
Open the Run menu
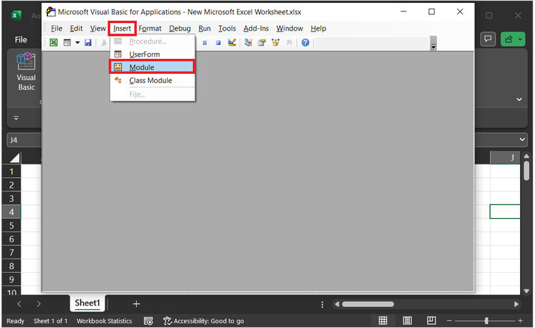204,28
